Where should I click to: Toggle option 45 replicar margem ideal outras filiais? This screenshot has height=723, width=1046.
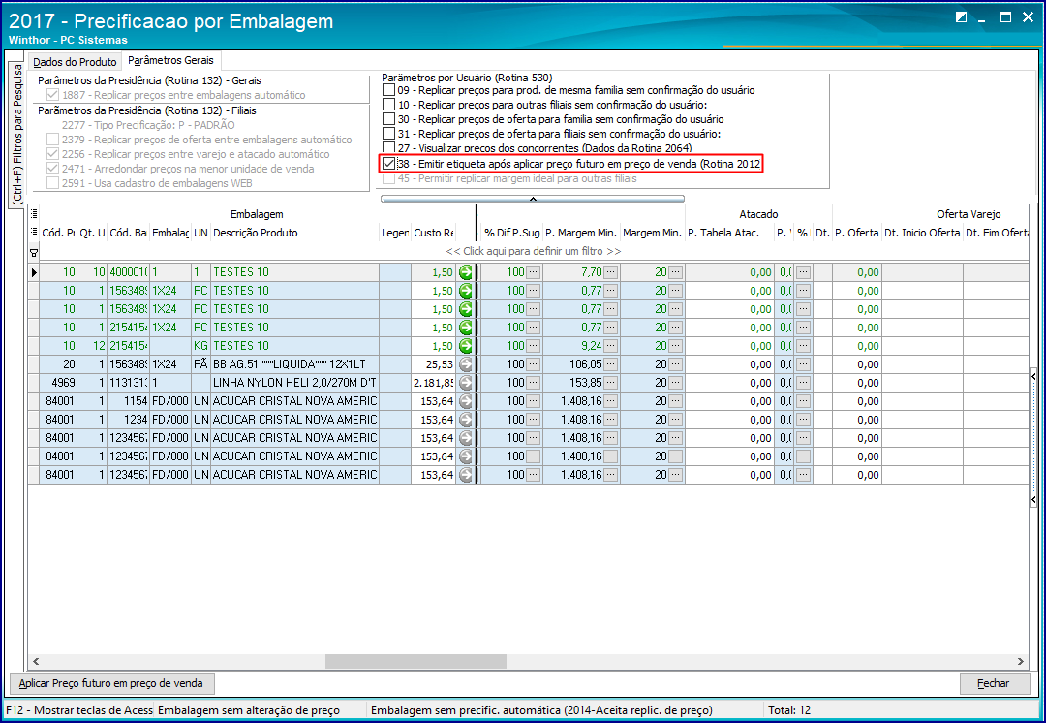tap(389, 179)
